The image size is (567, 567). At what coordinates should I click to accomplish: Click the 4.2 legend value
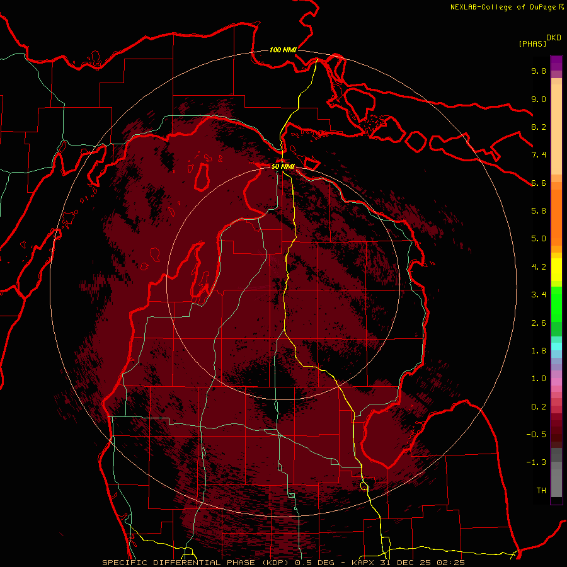(539, 267)
